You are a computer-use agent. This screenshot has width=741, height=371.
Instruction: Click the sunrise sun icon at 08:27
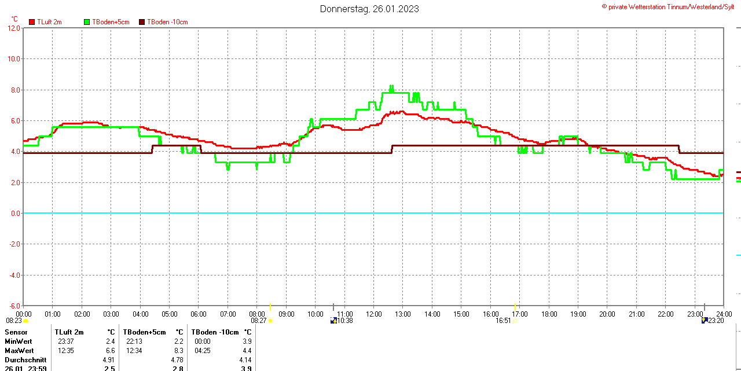tap(270, 321)
